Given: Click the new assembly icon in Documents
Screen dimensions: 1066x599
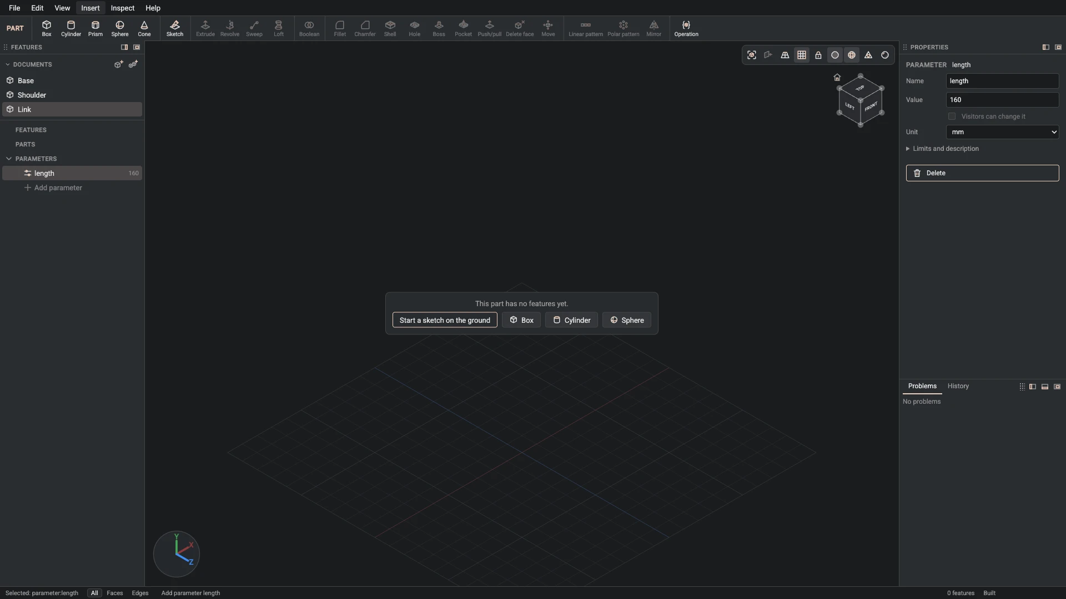Looking at the screenshot, I should coord(133,64).
